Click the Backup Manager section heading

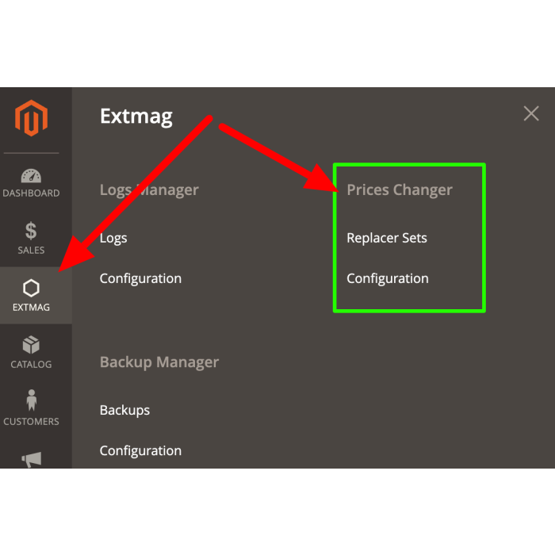coord(159,362)
